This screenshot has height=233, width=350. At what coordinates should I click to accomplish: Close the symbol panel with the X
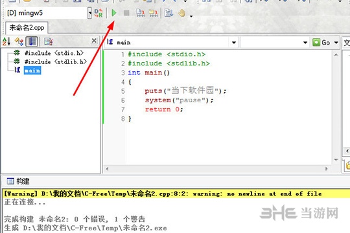tap(94, 41)
